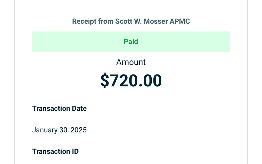This screenshot has width=262, height=164.
Task: Click the Amount label
Action: 131,62
